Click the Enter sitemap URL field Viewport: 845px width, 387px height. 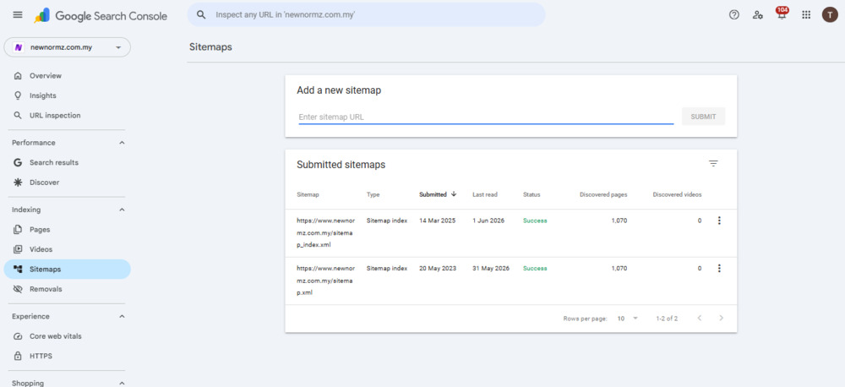pyautogui.click(x=486, y=117)
